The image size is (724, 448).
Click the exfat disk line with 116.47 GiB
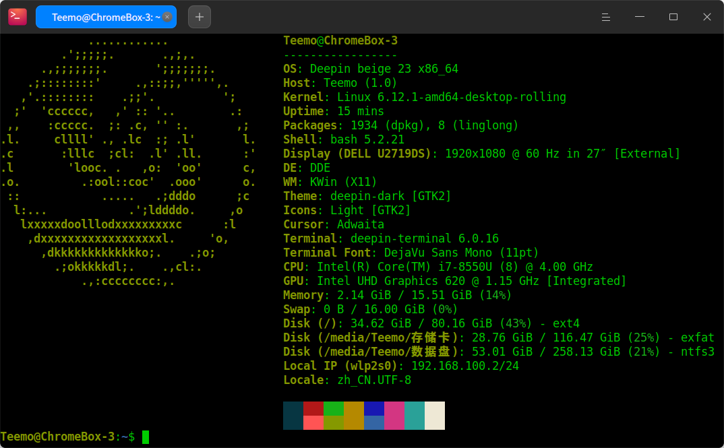click(x=499, y=338)
